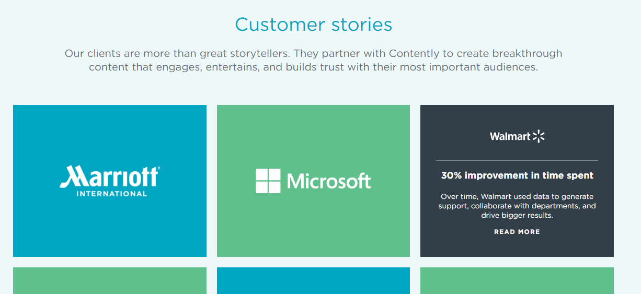Open the Marriott blue story tile

(x=109, y=230)
